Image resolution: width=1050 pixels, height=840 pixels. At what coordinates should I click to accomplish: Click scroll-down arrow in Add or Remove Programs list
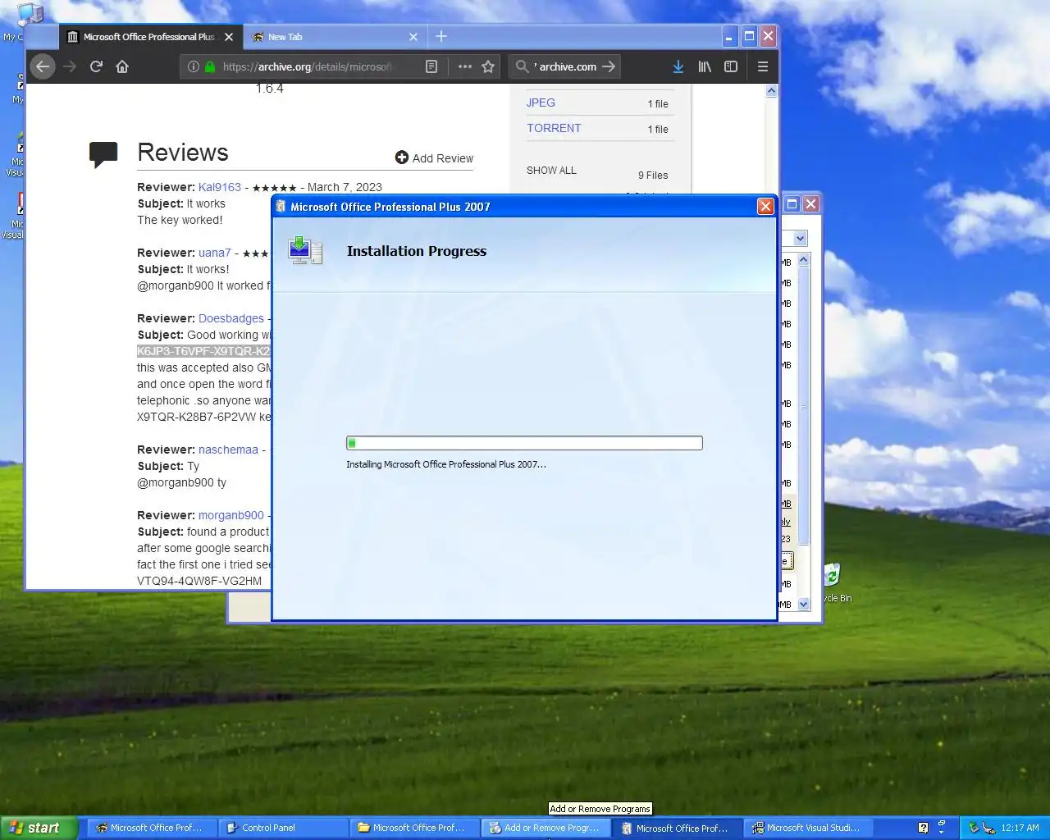(803, 604)
